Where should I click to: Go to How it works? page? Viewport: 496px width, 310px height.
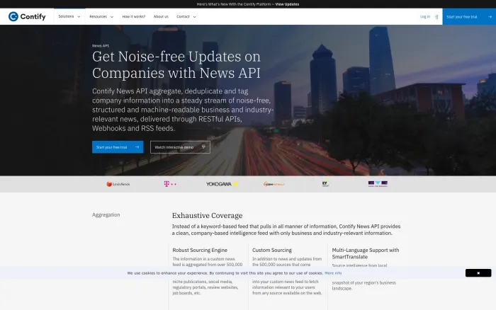pos(134,17)
